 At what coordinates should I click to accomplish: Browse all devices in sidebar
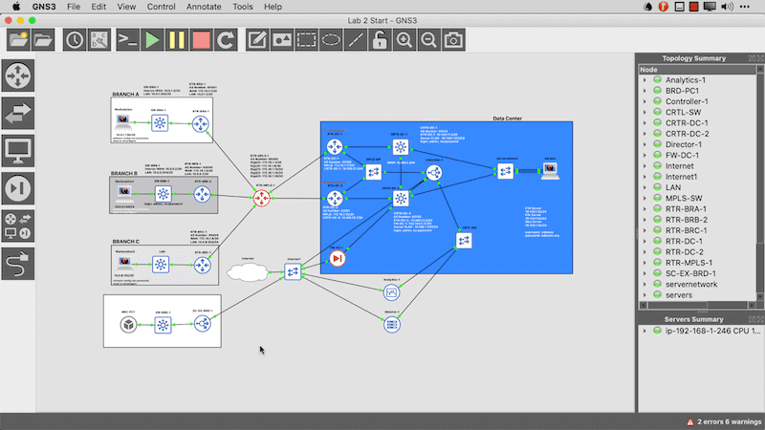tap(18, 226)
